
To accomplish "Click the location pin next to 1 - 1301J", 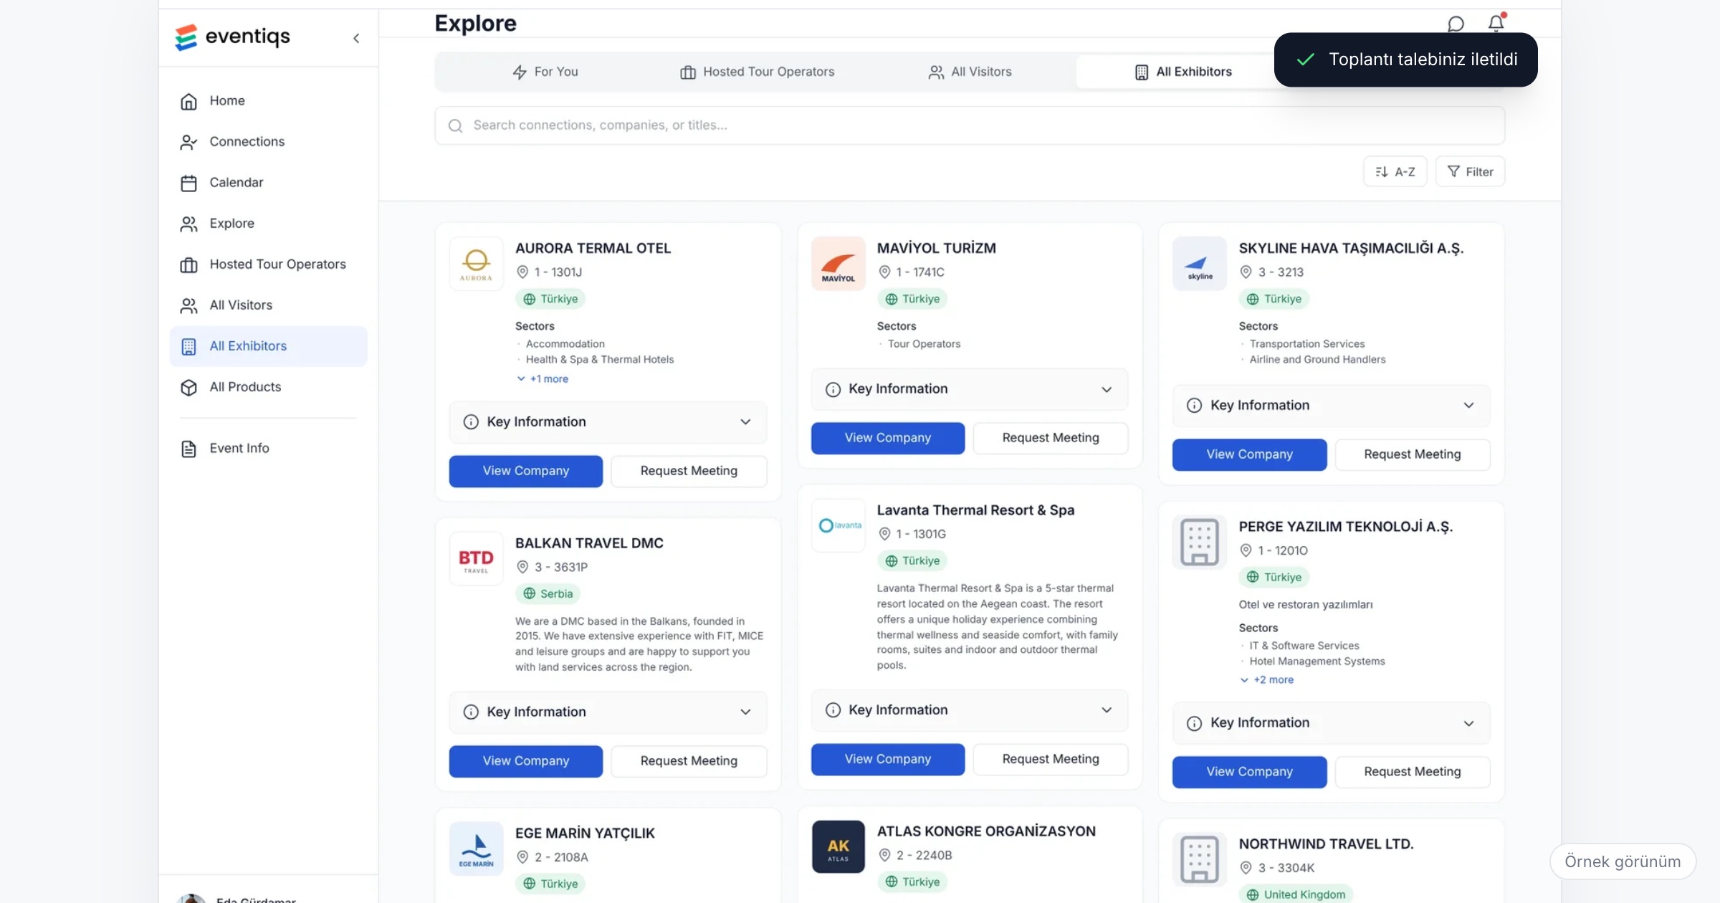I will click(522, 272).
